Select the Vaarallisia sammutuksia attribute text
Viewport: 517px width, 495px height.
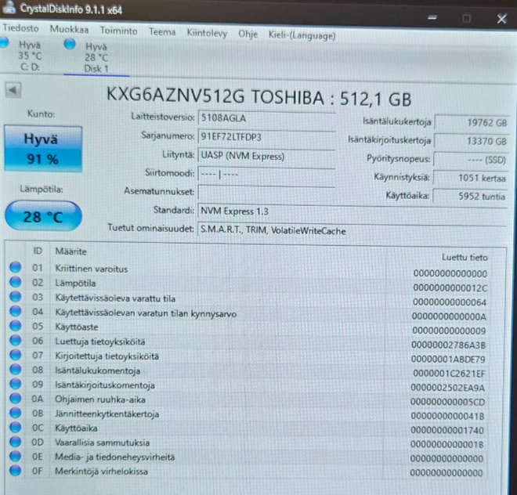coord(102,443)
